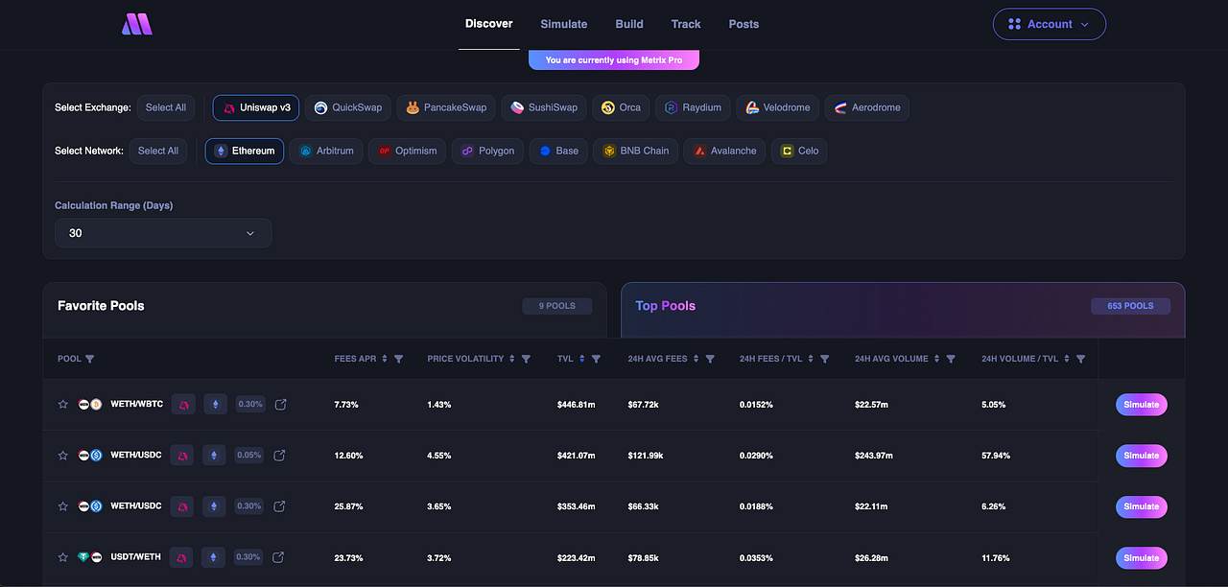Enable the Orca exchange filter
Viewport: 1228px width, 587px height.
pyautogui.click(x=621, y=107)
